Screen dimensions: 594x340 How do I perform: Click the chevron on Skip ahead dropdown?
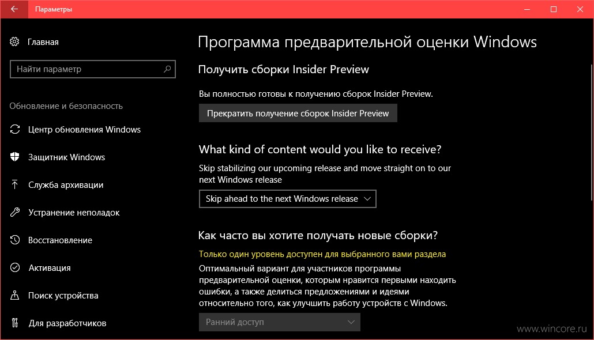[367, 199]
